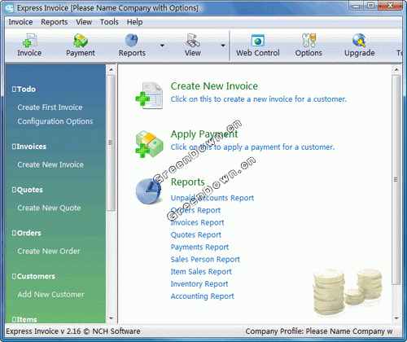Click Create New Quote in sidebar
407x342 pixels.
[49, 208]
